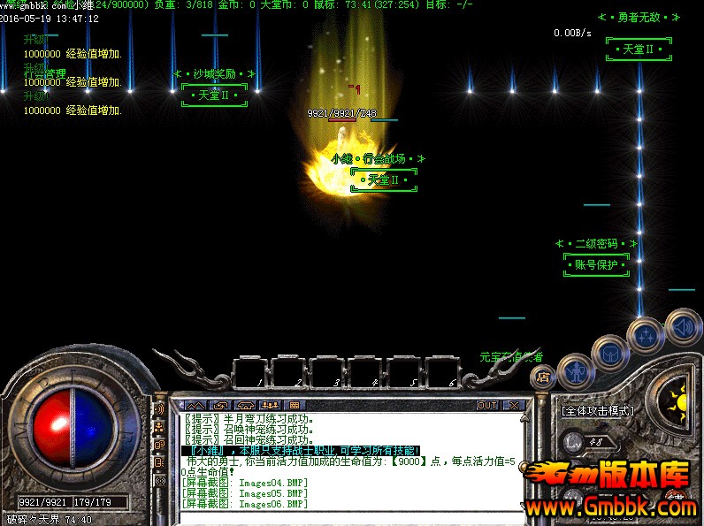This screenshot has height=526, width=704.
Task: Select quick item slot 1
Action: click(250, 372)
